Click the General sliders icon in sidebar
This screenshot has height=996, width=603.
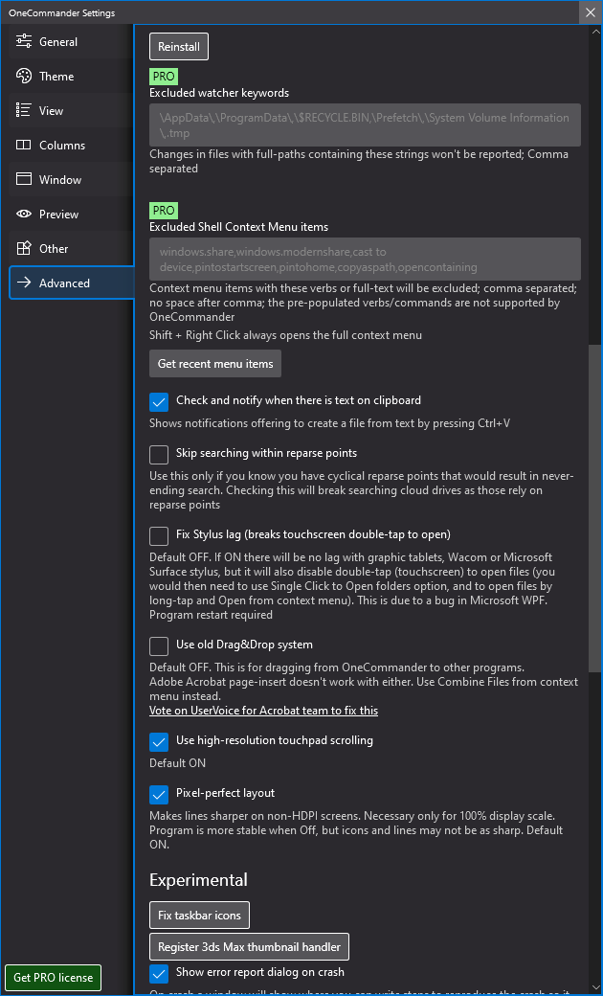23,42
